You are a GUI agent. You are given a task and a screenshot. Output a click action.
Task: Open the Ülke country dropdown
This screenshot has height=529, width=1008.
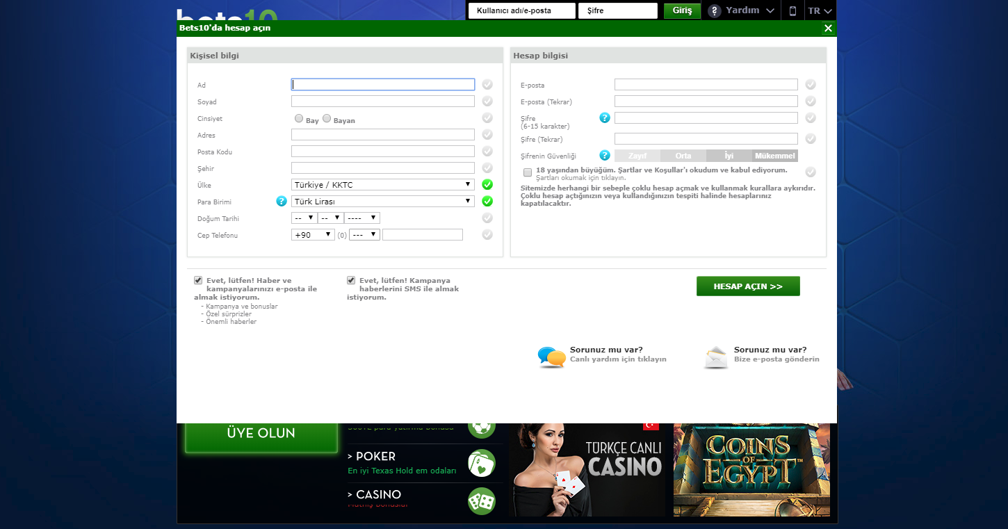[x=382, y=185]
